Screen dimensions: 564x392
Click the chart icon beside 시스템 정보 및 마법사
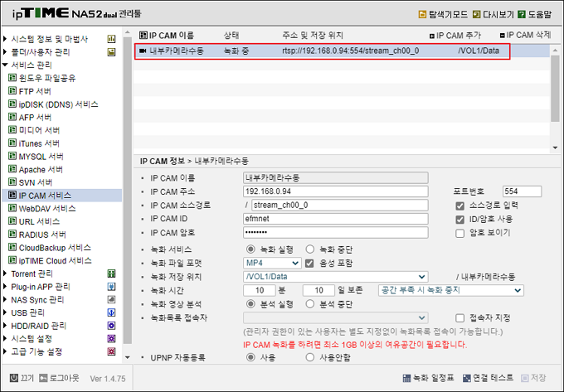pos(111,39)
